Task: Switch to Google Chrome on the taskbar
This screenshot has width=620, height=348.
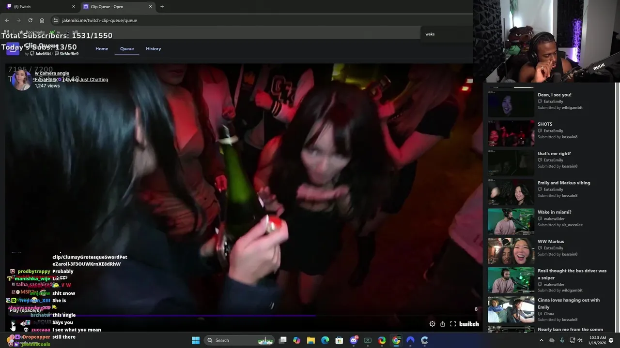Action: (x=396, y=340)
